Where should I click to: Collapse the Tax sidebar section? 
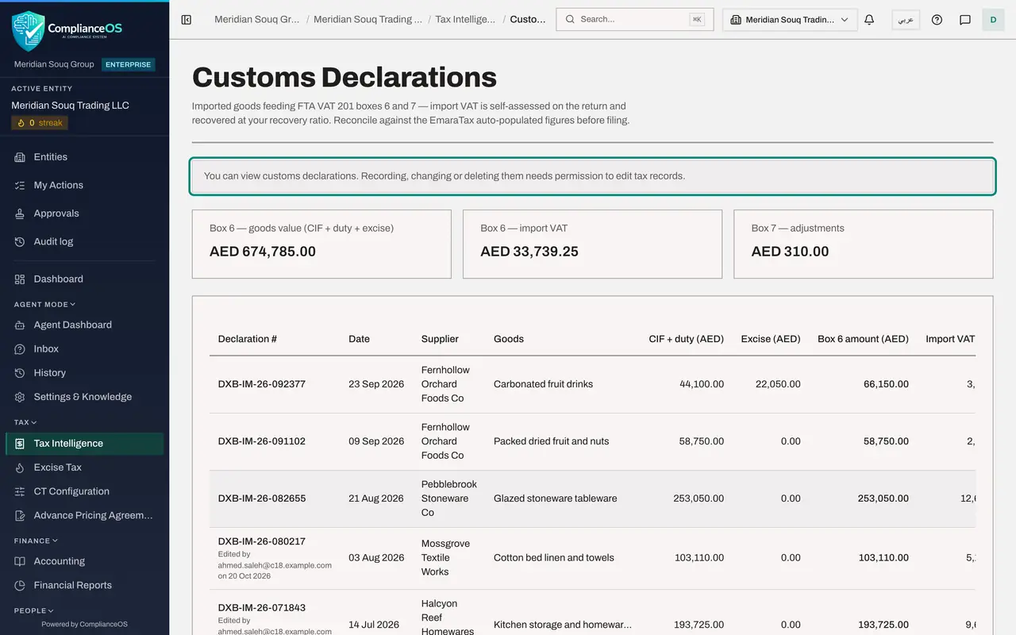(25, 422)
